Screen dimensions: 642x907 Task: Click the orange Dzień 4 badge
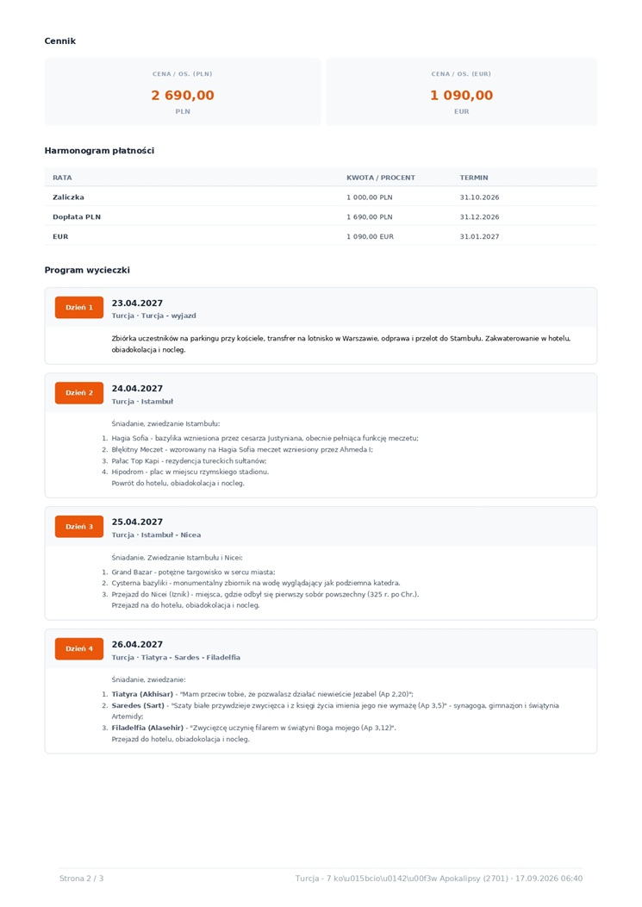(79, 648)
